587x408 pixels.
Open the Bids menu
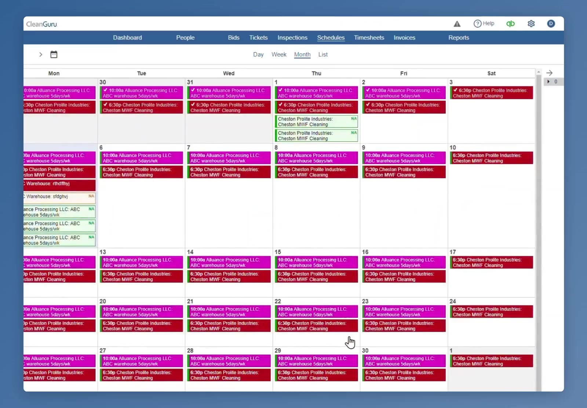(x=233, y=37)
